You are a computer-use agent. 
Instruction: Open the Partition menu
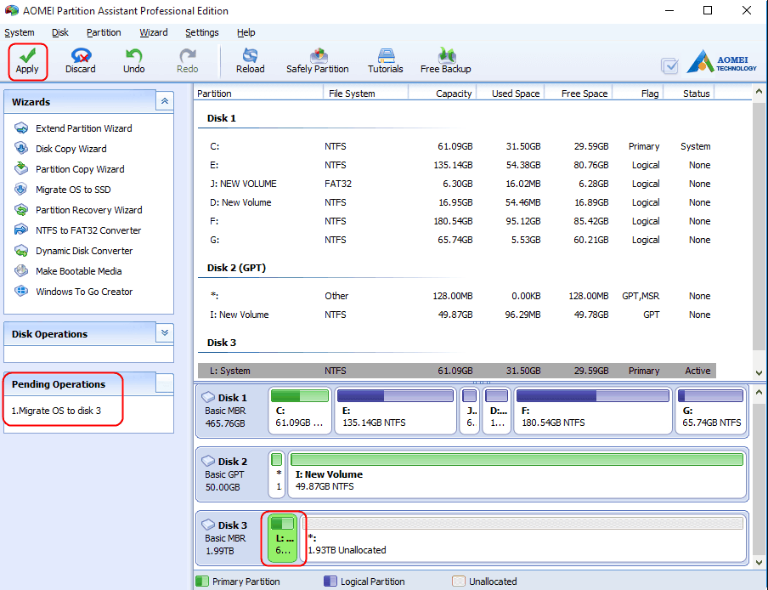point(104,32)
